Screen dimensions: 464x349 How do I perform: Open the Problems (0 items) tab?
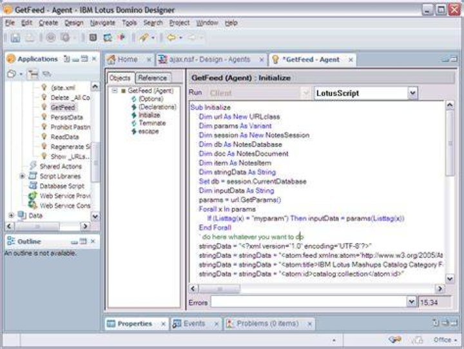[x=267, y=324]
